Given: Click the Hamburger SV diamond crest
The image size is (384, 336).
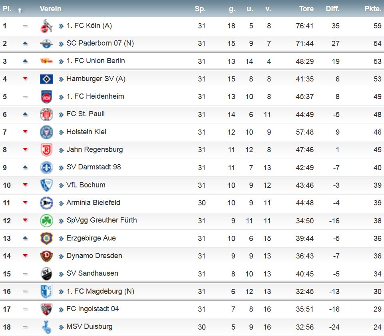Looking at the screenshot, I should pos(46,79).
